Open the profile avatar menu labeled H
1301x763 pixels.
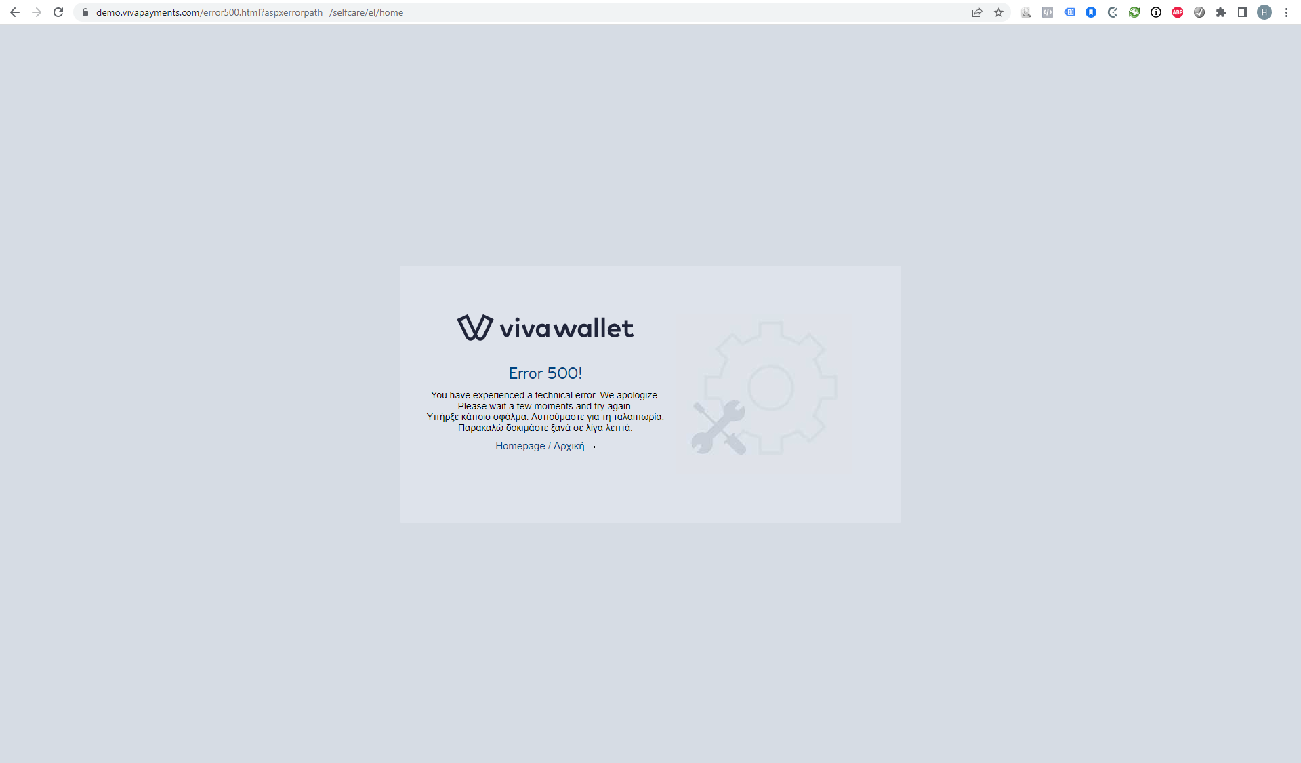tap(1264, 12)
